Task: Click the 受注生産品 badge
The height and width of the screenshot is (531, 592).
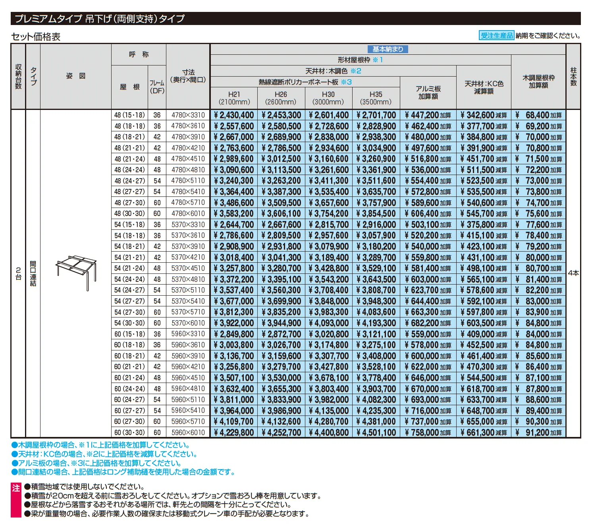Action: tap(496, 36)
